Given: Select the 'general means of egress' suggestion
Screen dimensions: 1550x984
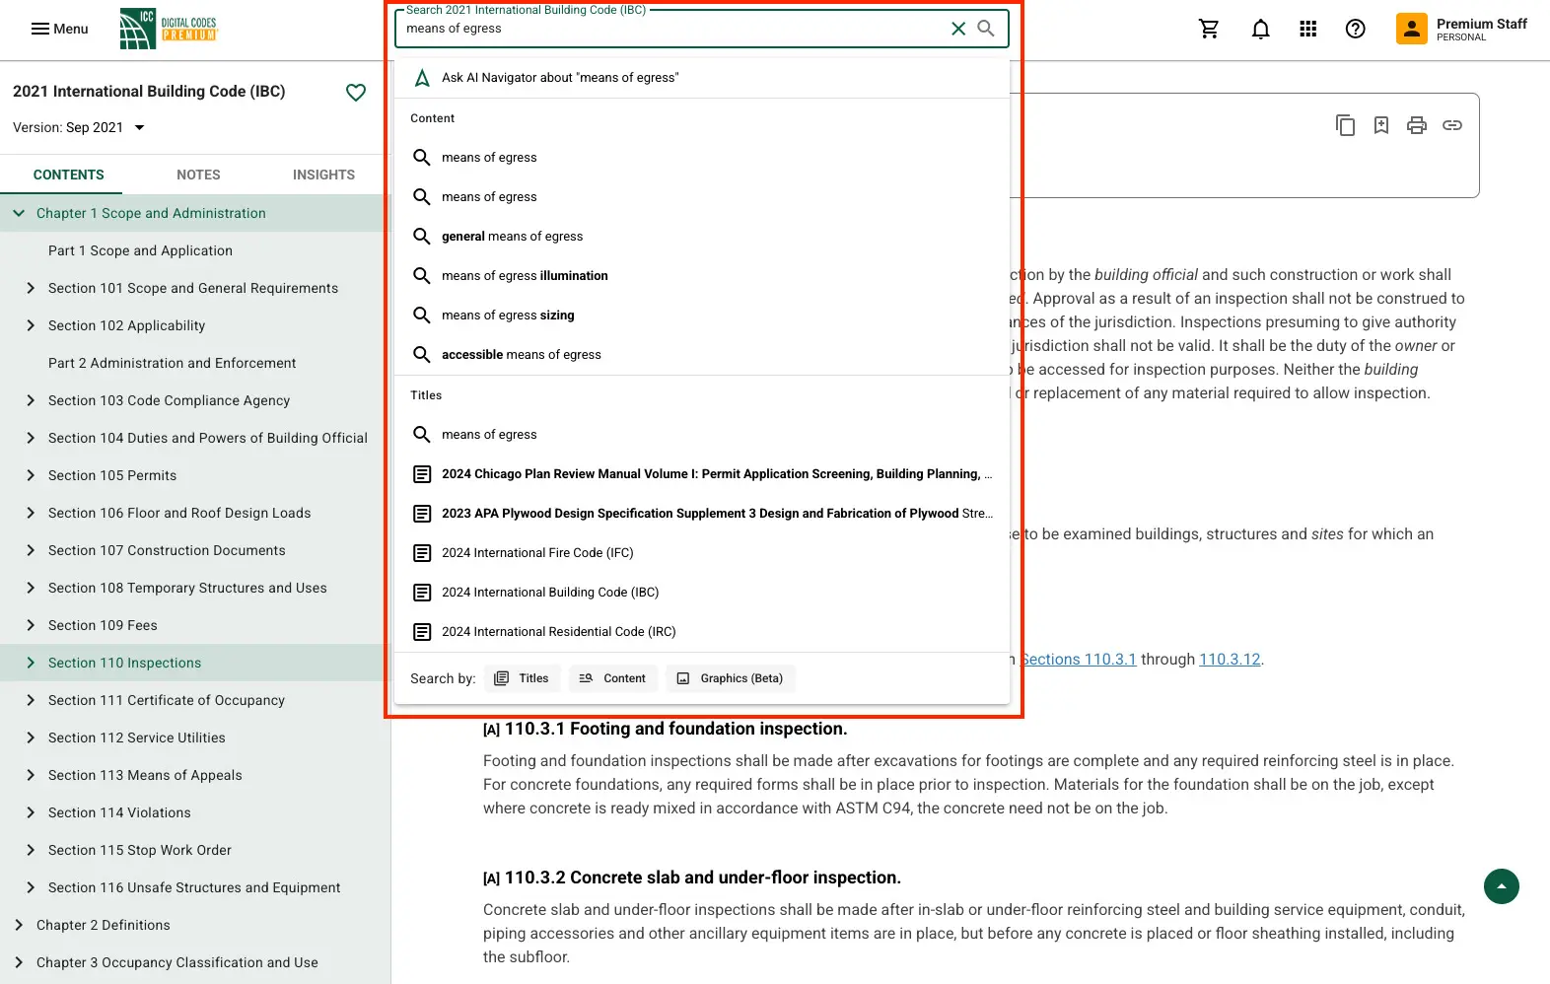Looking at the screenshot, I should click(x=702, y=237).
